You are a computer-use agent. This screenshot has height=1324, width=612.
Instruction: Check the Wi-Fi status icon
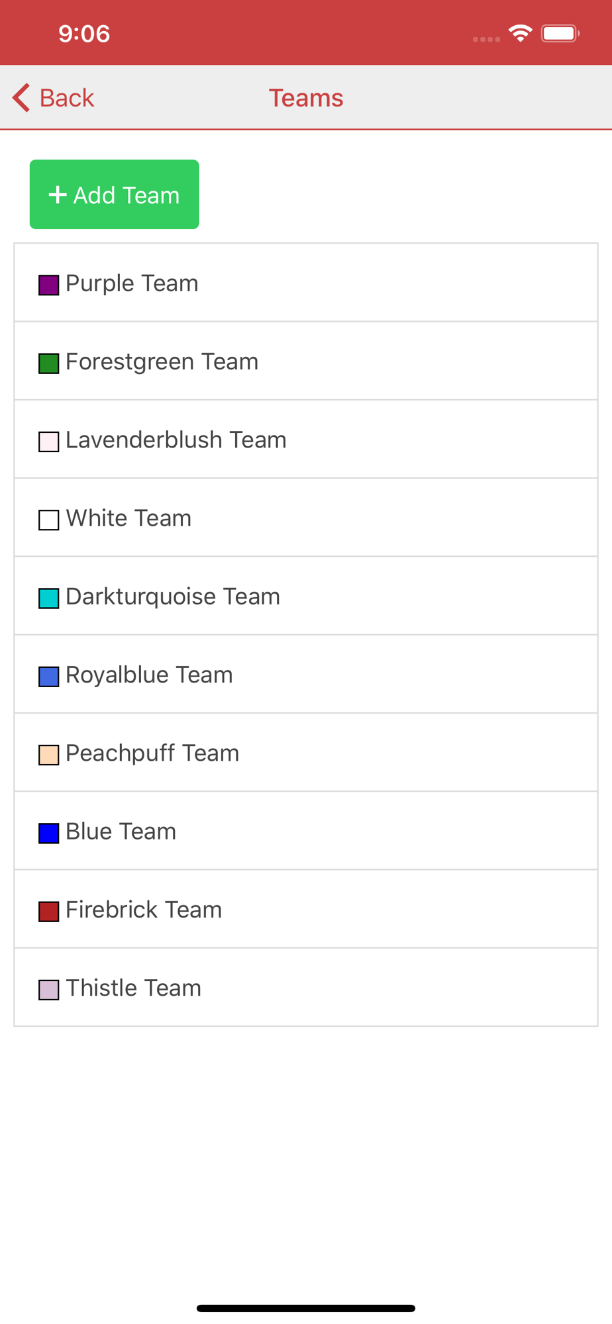pos(521,33)
